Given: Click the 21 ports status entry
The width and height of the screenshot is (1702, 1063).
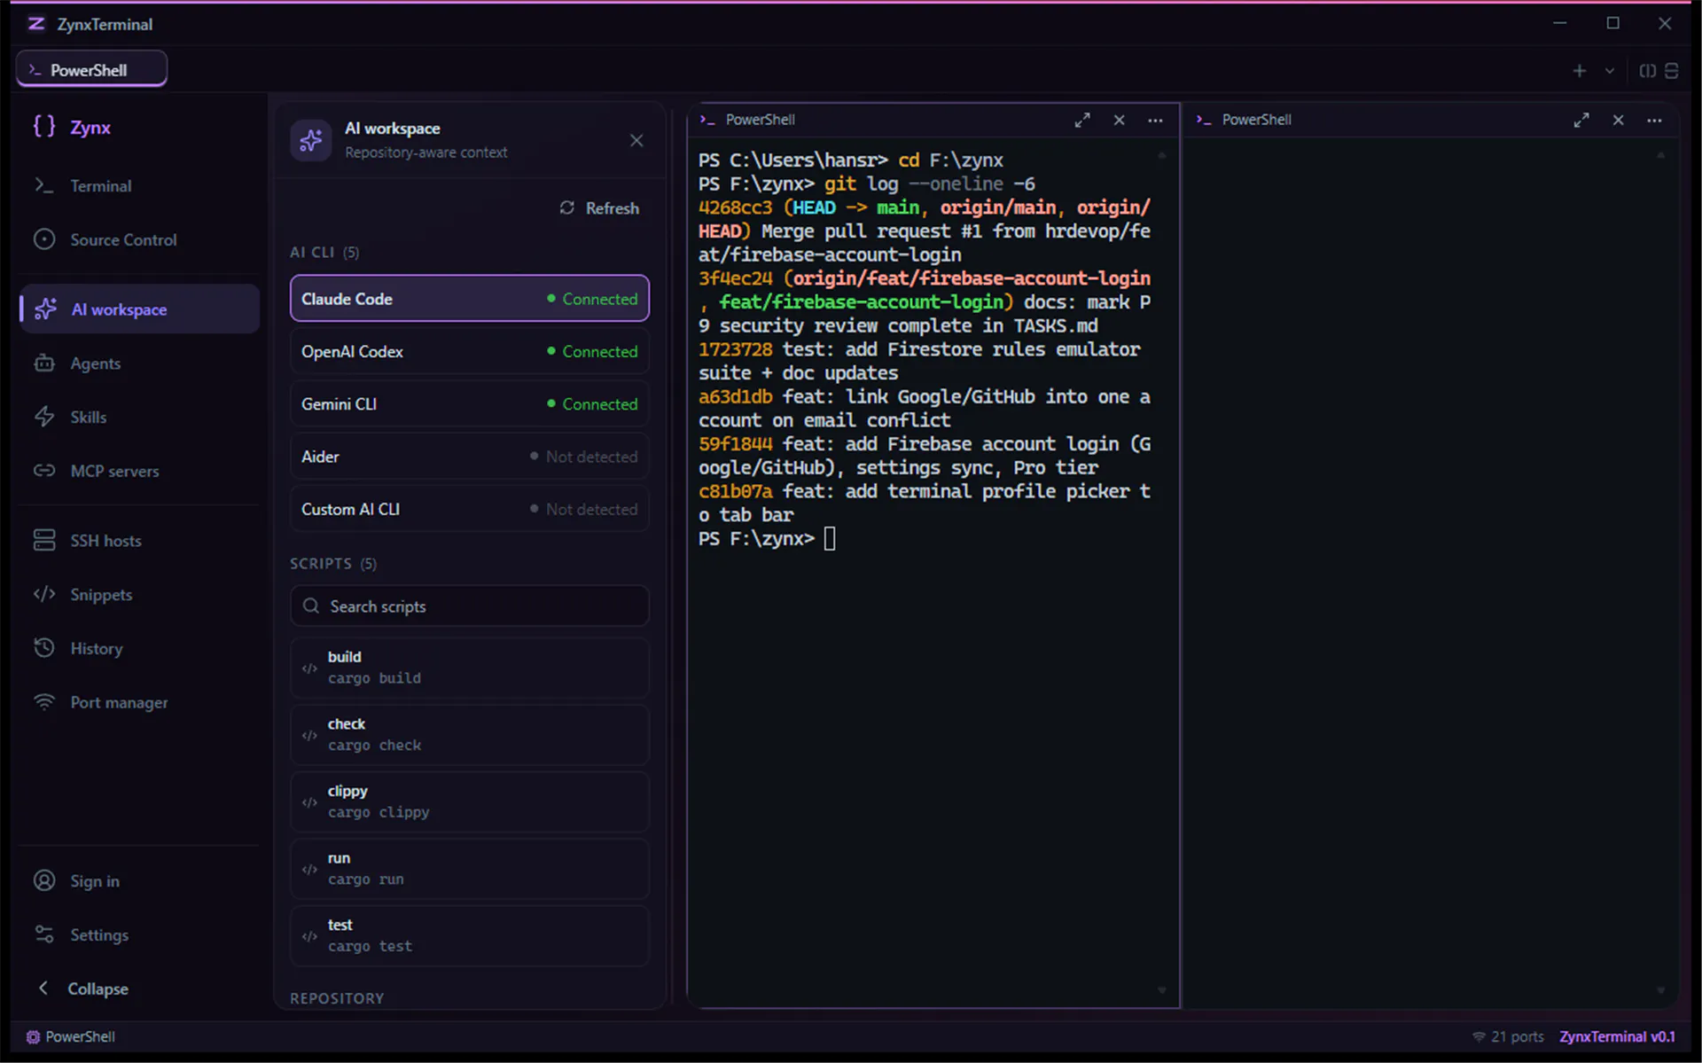Looking at the screenshot, I should (1509, 1036).
